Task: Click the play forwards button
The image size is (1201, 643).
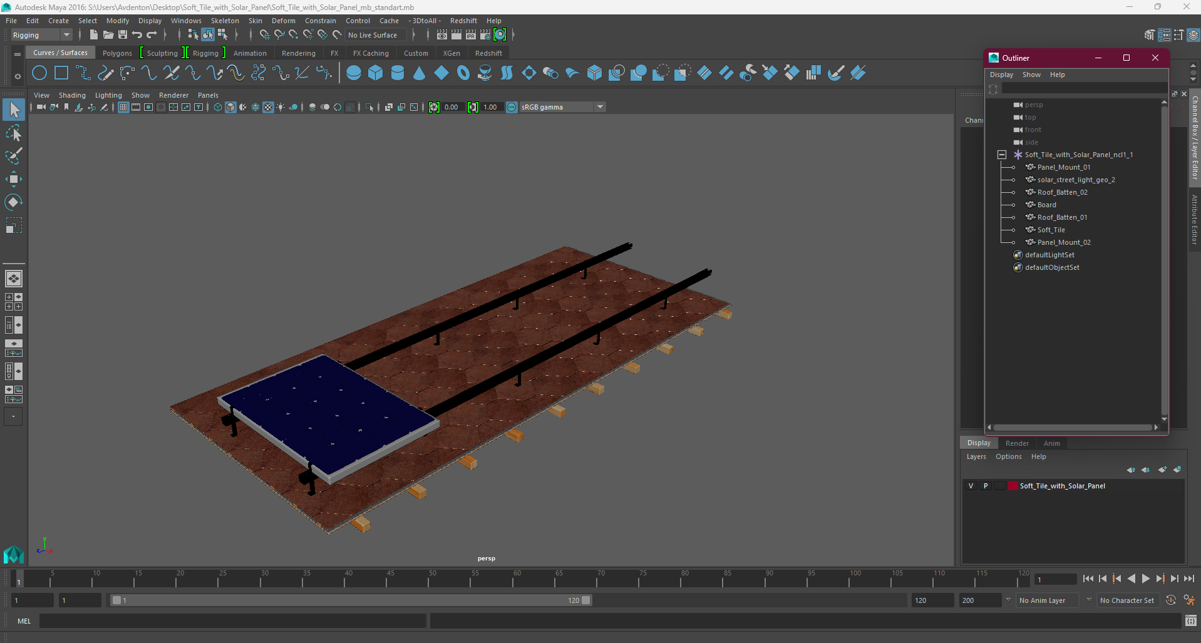Action: [1145, 579]
